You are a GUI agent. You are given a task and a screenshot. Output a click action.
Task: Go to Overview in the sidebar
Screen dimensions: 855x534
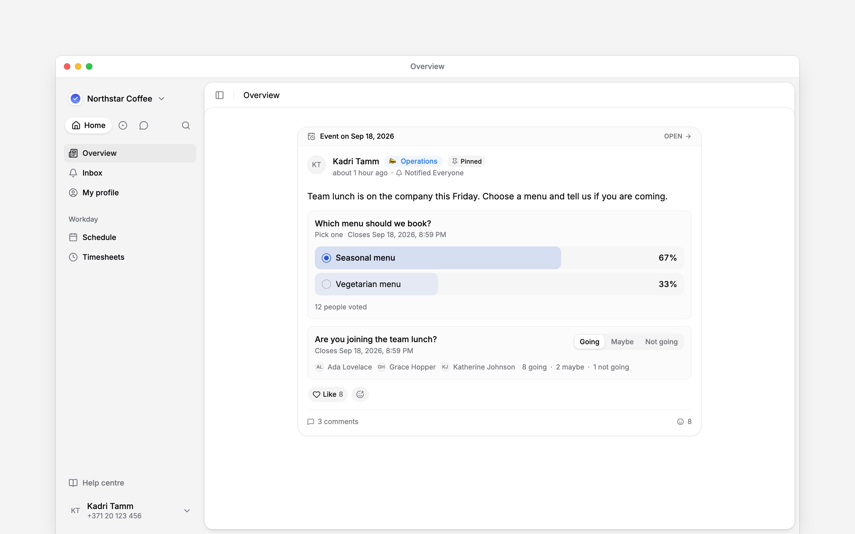point(130,153)
